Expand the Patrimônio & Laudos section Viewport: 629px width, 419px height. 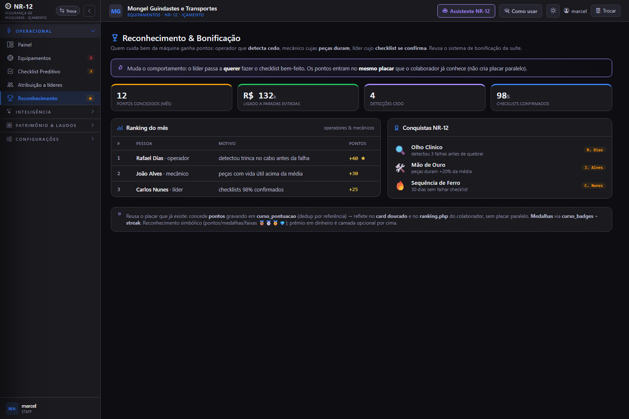[x=50, y=125]
